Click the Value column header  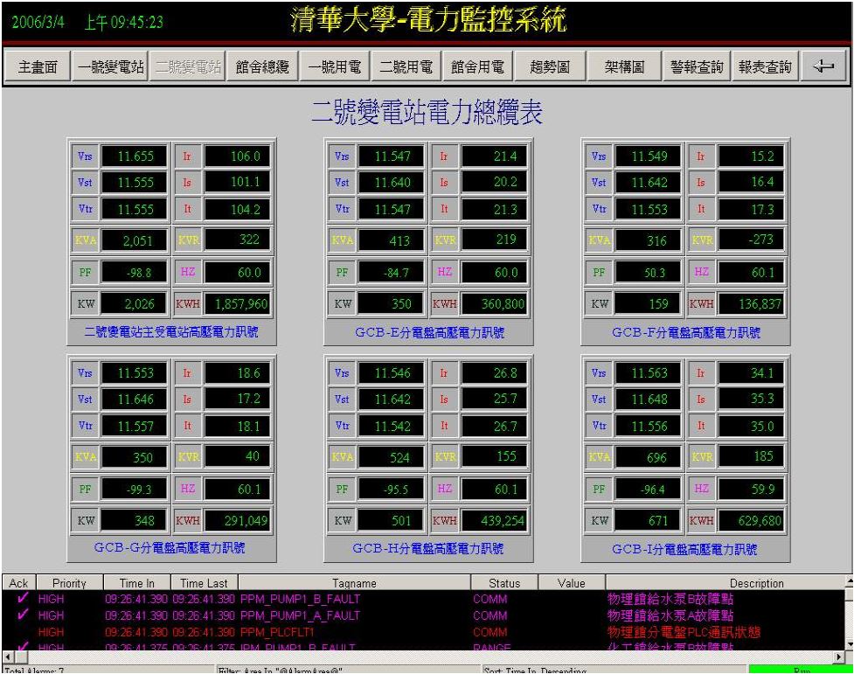pyautogui.click(x=572, y=582)
